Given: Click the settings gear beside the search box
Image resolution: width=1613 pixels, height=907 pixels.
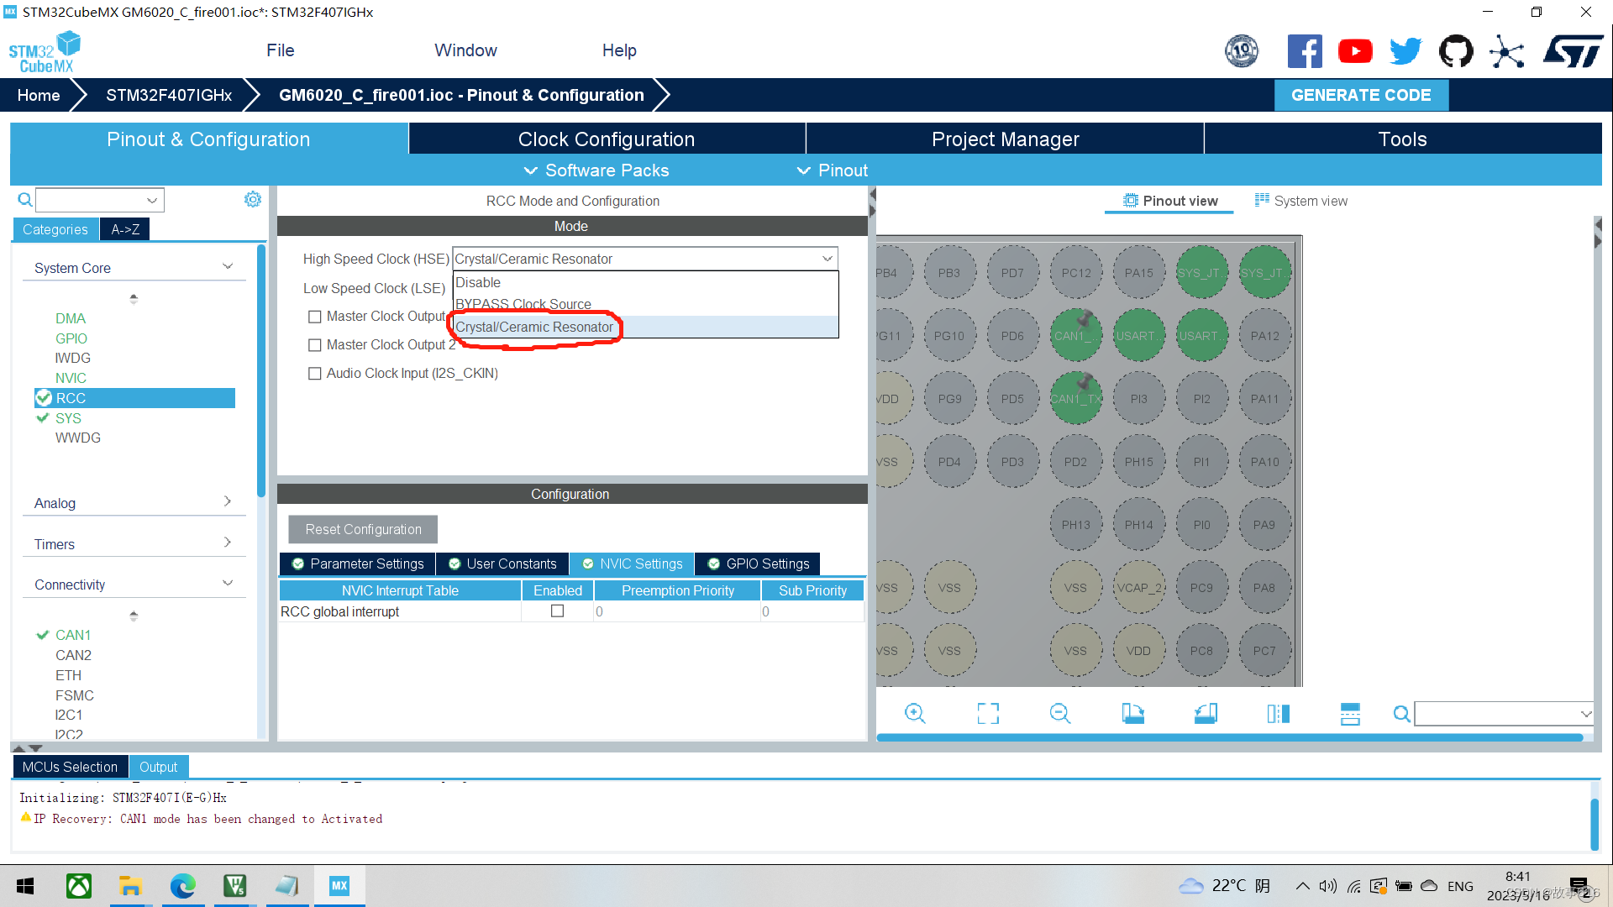Looking at the screenshot, I should click(x=253, y=199).
